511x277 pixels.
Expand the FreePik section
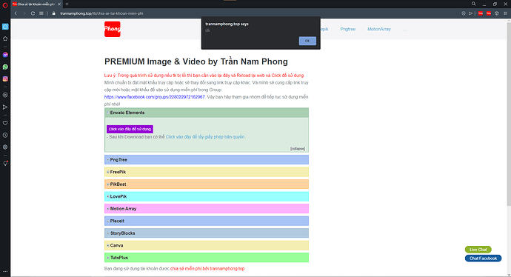(x=207, y=172)
